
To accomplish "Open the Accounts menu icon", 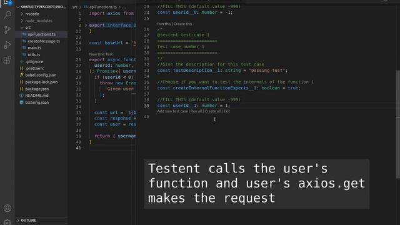I will (x=7, y=208).
